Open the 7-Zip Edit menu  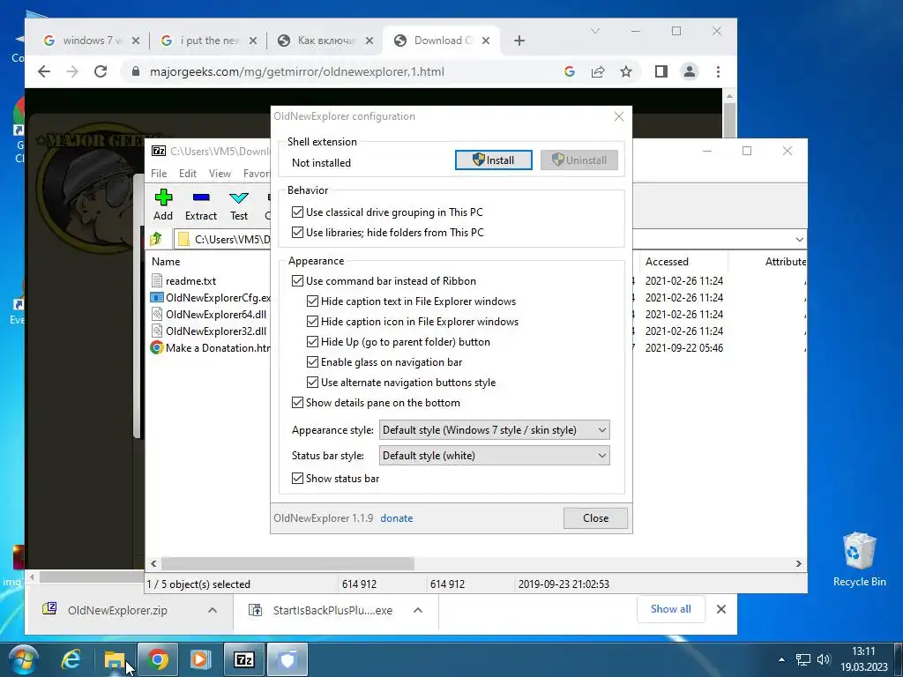point(188,174)
